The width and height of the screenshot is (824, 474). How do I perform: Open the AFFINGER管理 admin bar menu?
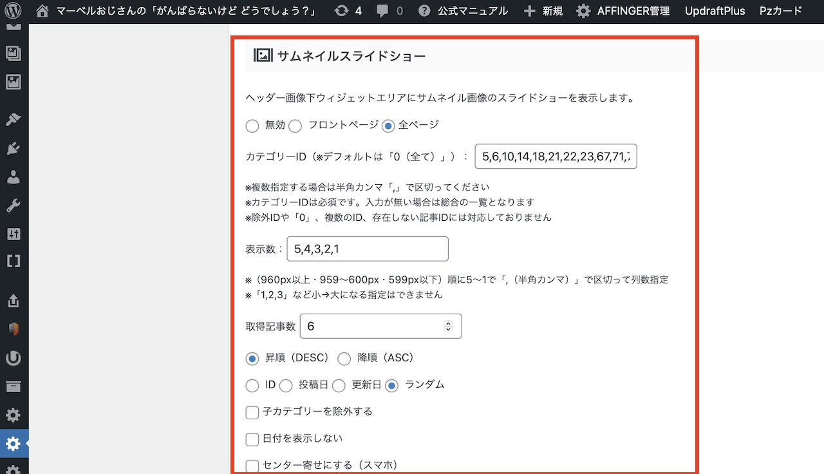(623, 11)
